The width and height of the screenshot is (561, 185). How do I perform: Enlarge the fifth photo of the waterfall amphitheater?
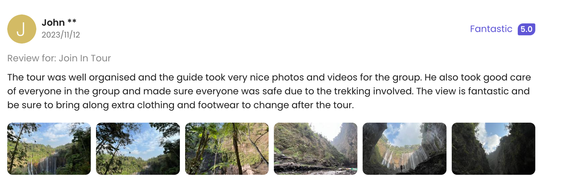click(404, 149)
